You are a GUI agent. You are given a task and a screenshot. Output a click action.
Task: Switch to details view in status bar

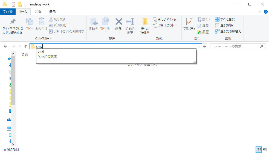click(x=259, y=150)
